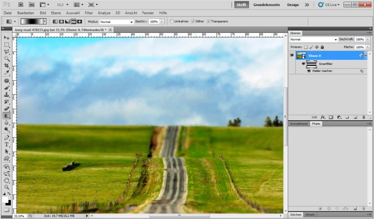Image resolution: width=374 pixels, height=219 pixels.
Task: Toggle lock image pixels brush icon
Action: [x=311, y=47]
